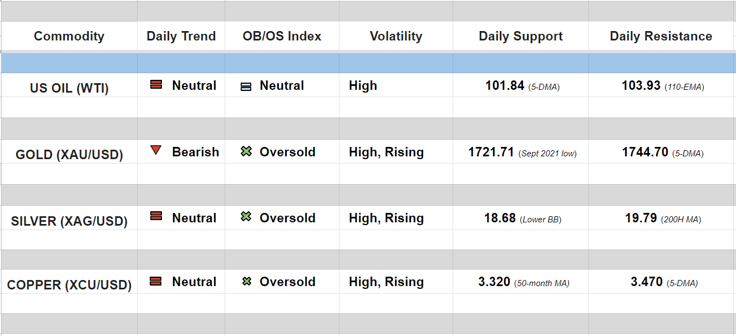736x336 pixels.
Task: Click the red neutral icon for US Oil trend
Action: click(x=156, y=85)
